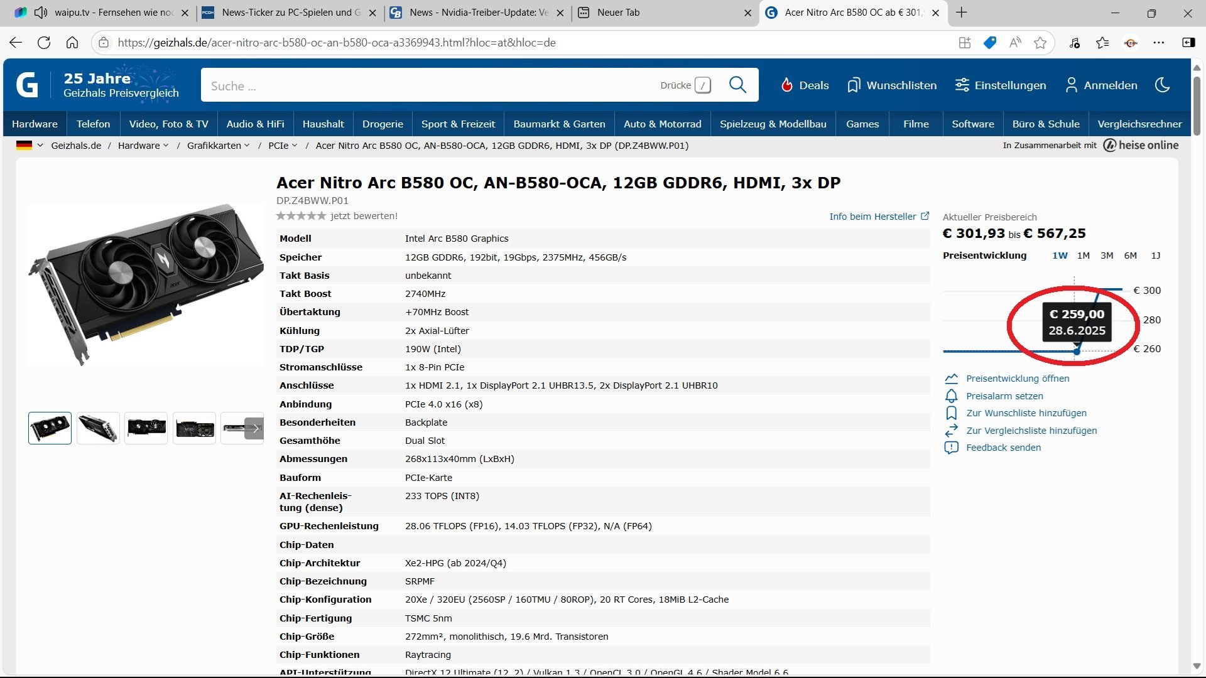This screenshot has height=678, width=1206.
Task: Select the 1M price range toggle
Action: (1083, 256)
